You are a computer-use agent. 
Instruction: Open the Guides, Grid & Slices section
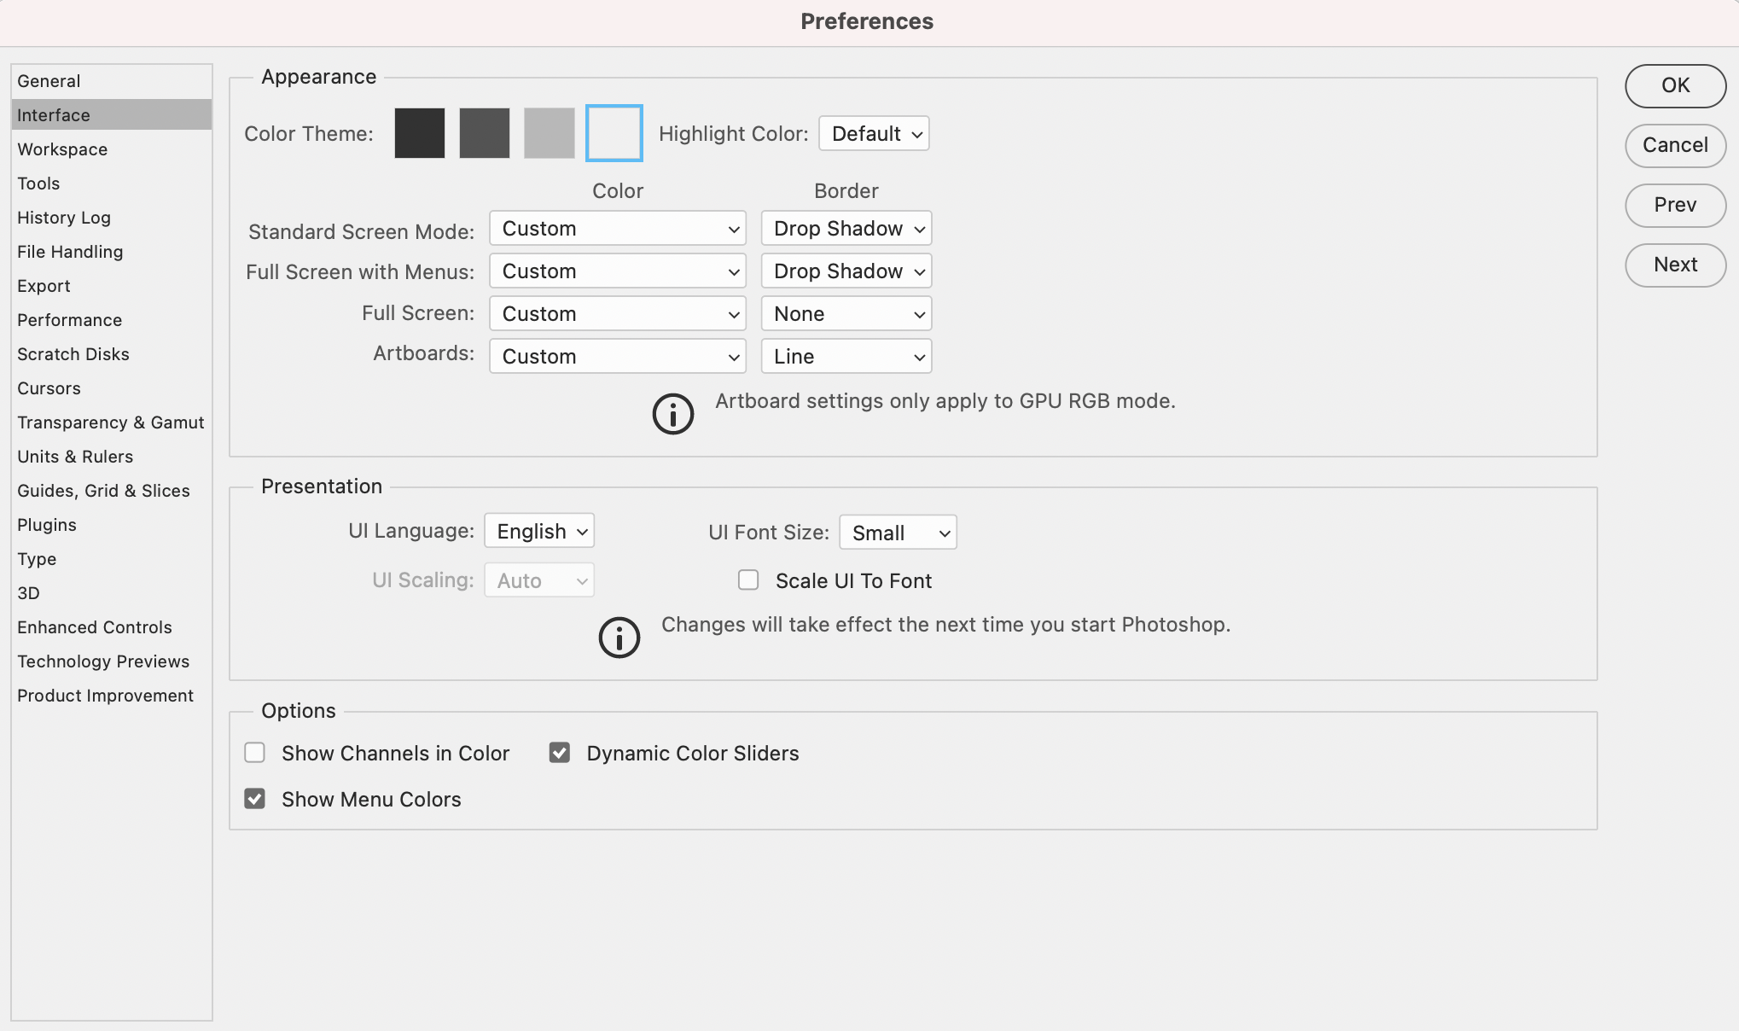tap(103, 491)
